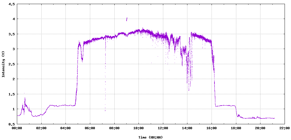Viewport: 291px width, 140px height.
Task: Click the x-axis tick label 10:00
Action: point(139,128)
